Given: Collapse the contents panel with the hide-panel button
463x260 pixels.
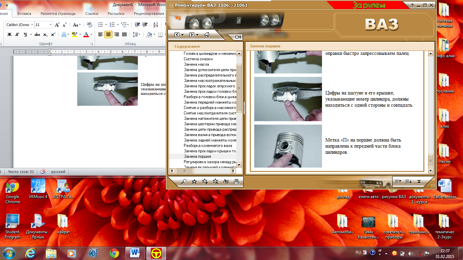Looking at the screenshot, I should click(x=238, y=37).
